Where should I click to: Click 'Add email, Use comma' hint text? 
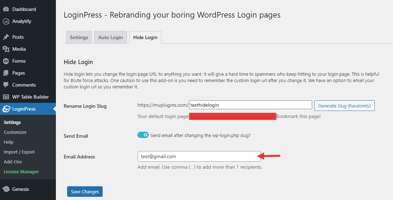(x=200, y=167)
